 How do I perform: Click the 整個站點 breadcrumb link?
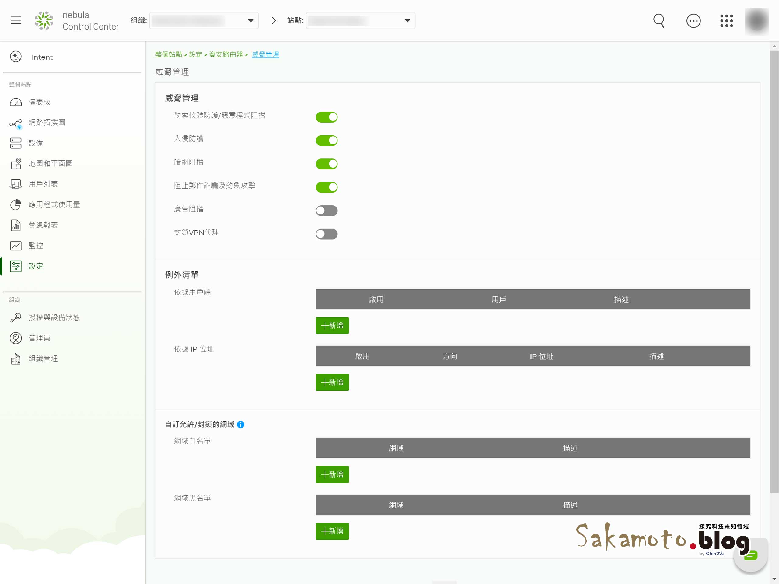[x=169, y=54]
